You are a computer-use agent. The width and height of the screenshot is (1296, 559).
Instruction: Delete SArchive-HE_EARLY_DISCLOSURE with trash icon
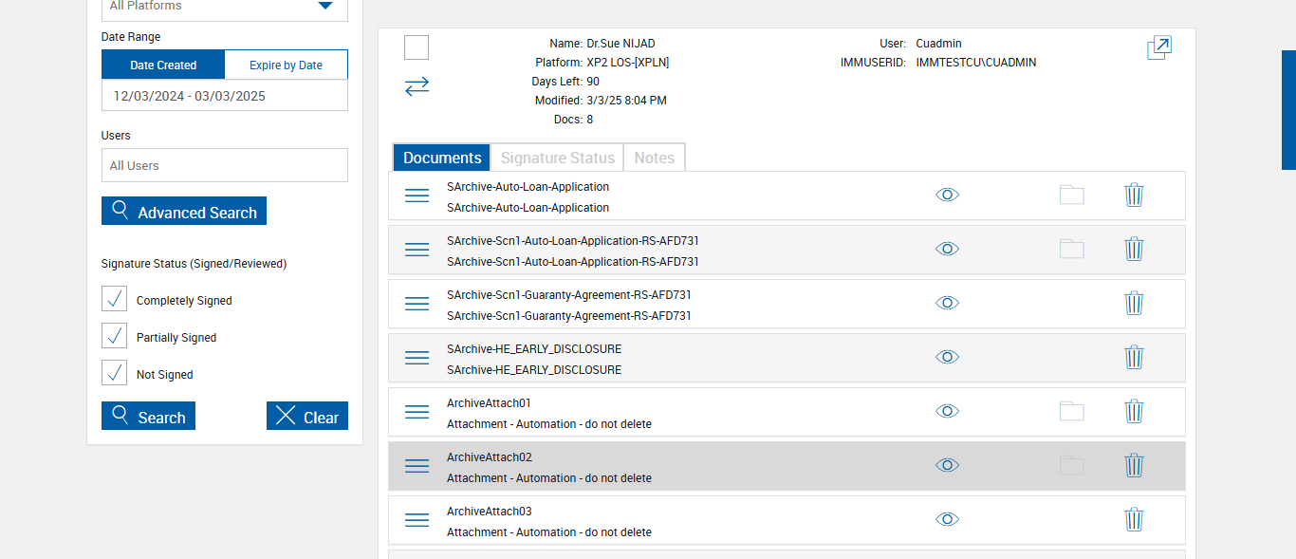coord(1134,357)
